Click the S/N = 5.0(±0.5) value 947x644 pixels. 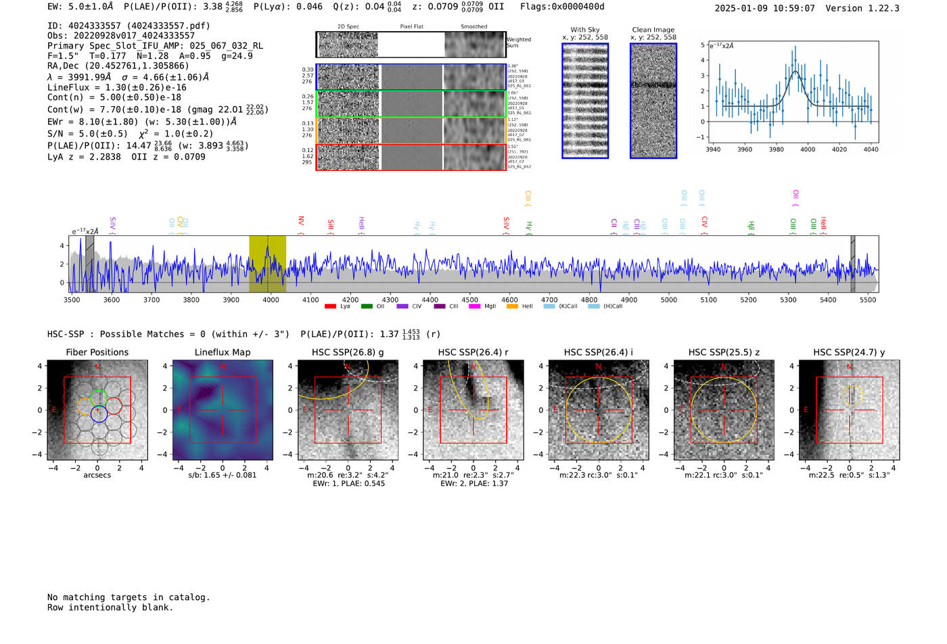click(x=87, y=134)
